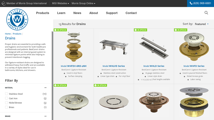Click the '13 Results for Drains' text
The width and height of the screenshot is (214, 120).
coord(72,24)
